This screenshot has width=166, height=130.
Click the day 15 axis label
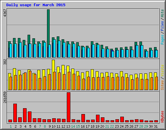[78, 126]
